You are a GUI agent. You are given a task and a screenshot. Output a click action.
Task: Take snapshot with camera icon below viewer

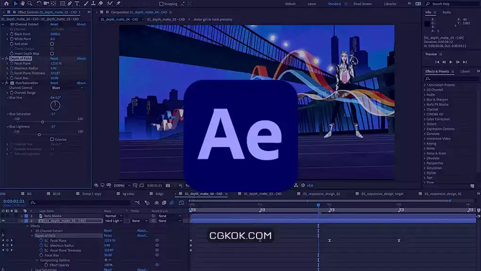click(x=168, y=185)
